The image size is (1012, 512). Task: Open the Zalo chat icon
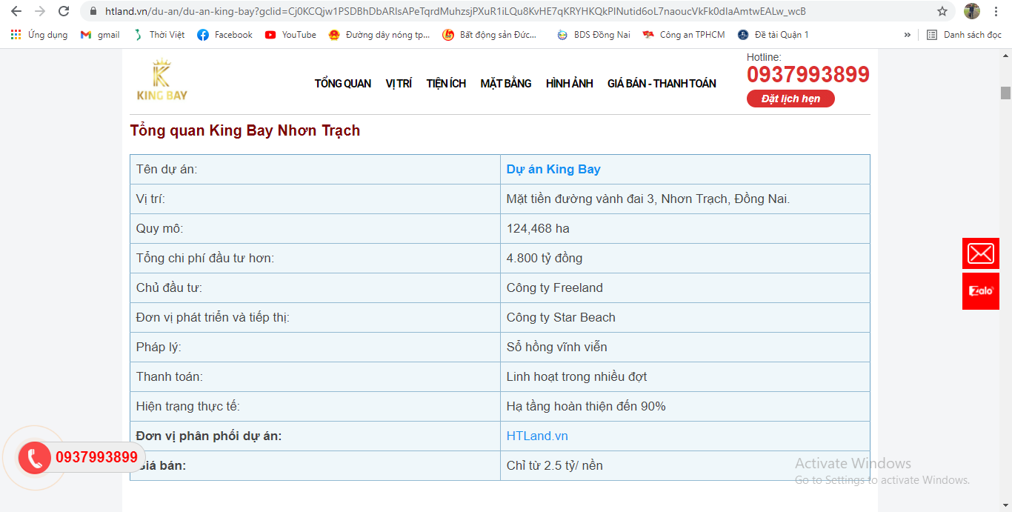980,291
